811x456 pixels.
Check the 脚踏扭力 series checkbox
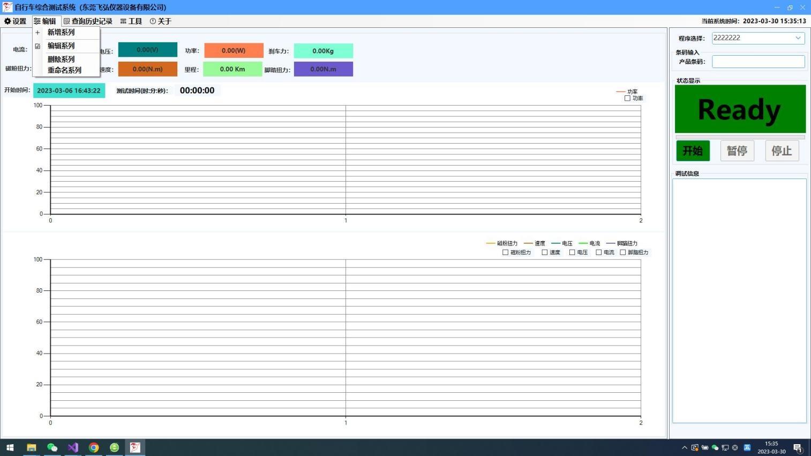pyautogui.click(x=622, y=252)
